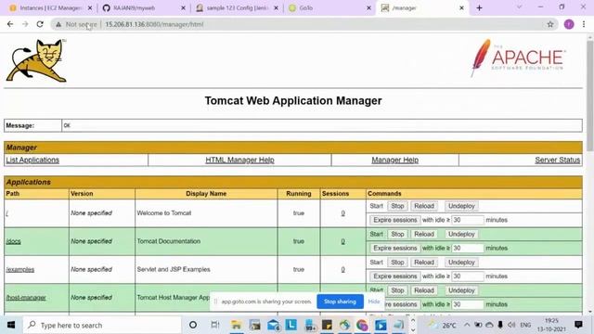Image resolution: width=594 pixels, height=334 pixels.
Task: Expire sessions for Welcome to Tomcat
Action: pos(394,220)
